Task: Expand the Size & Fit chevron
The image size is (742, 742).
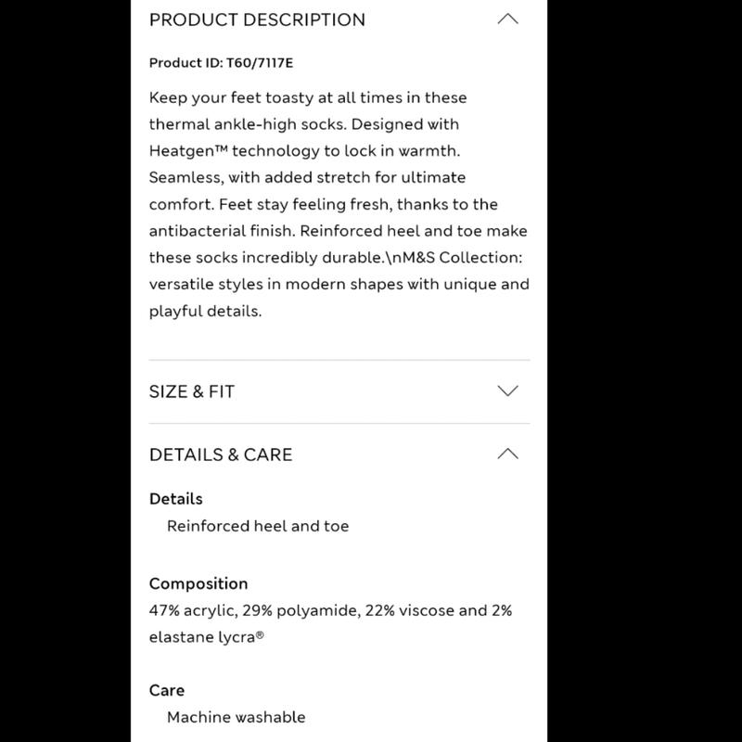Action: click(x=507, y=390)
